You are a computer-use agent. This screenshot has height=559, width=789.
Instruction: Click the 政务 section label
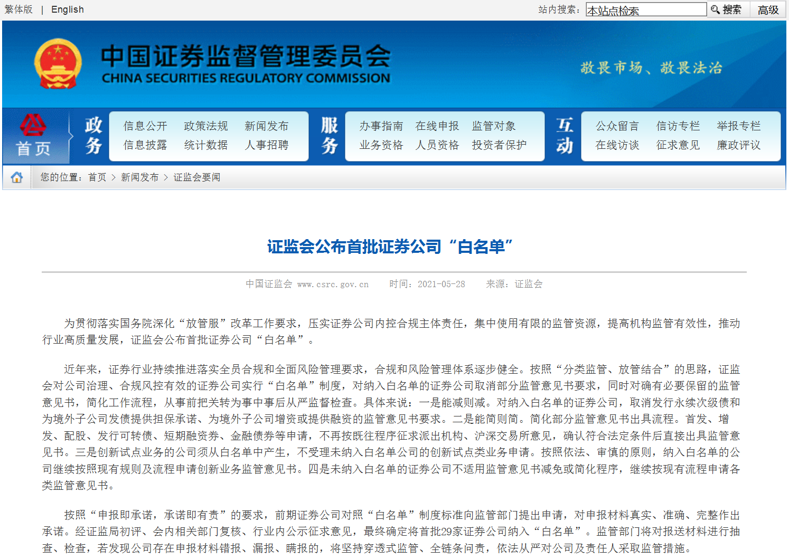(93, 136)
